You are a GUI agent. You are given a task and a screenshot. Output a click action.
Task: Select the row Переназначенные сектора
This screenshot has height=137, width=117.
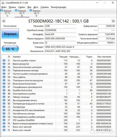pos(57,71)
